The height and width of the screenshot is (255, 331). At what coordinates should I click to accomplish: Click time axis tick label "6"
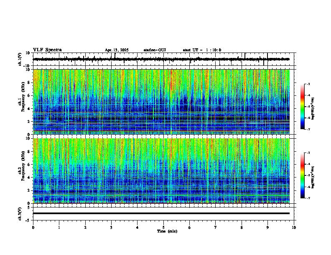pyautogui.click(x=190, y=227)
